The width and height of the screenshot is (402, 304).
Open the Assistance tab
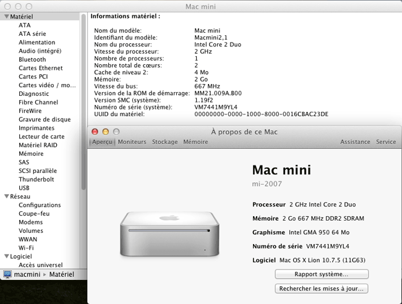(355, 142)
